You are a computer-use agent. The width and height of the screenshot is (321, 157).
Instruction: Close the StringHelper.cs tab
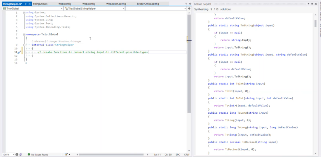click(x=29, y=4)
